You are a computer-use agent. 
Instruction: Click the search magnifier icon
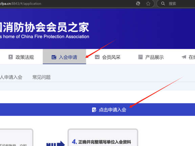coord(163,4)
